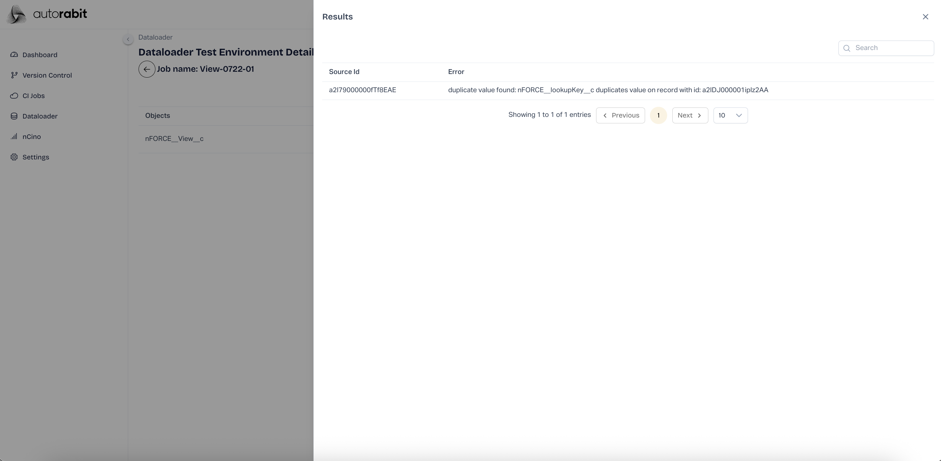The height and width of the screenshot is (461, 941).
Task: Click the Settings gear icon
Action: 14,157
